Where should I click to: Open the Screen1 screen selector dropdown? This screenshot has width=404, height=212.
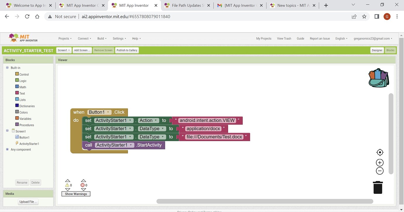click(64, 50)
